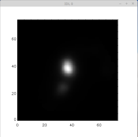This screenshot has width=138, height=137.
Task: Click the y-axis label 0
Action: click(15, 119)
